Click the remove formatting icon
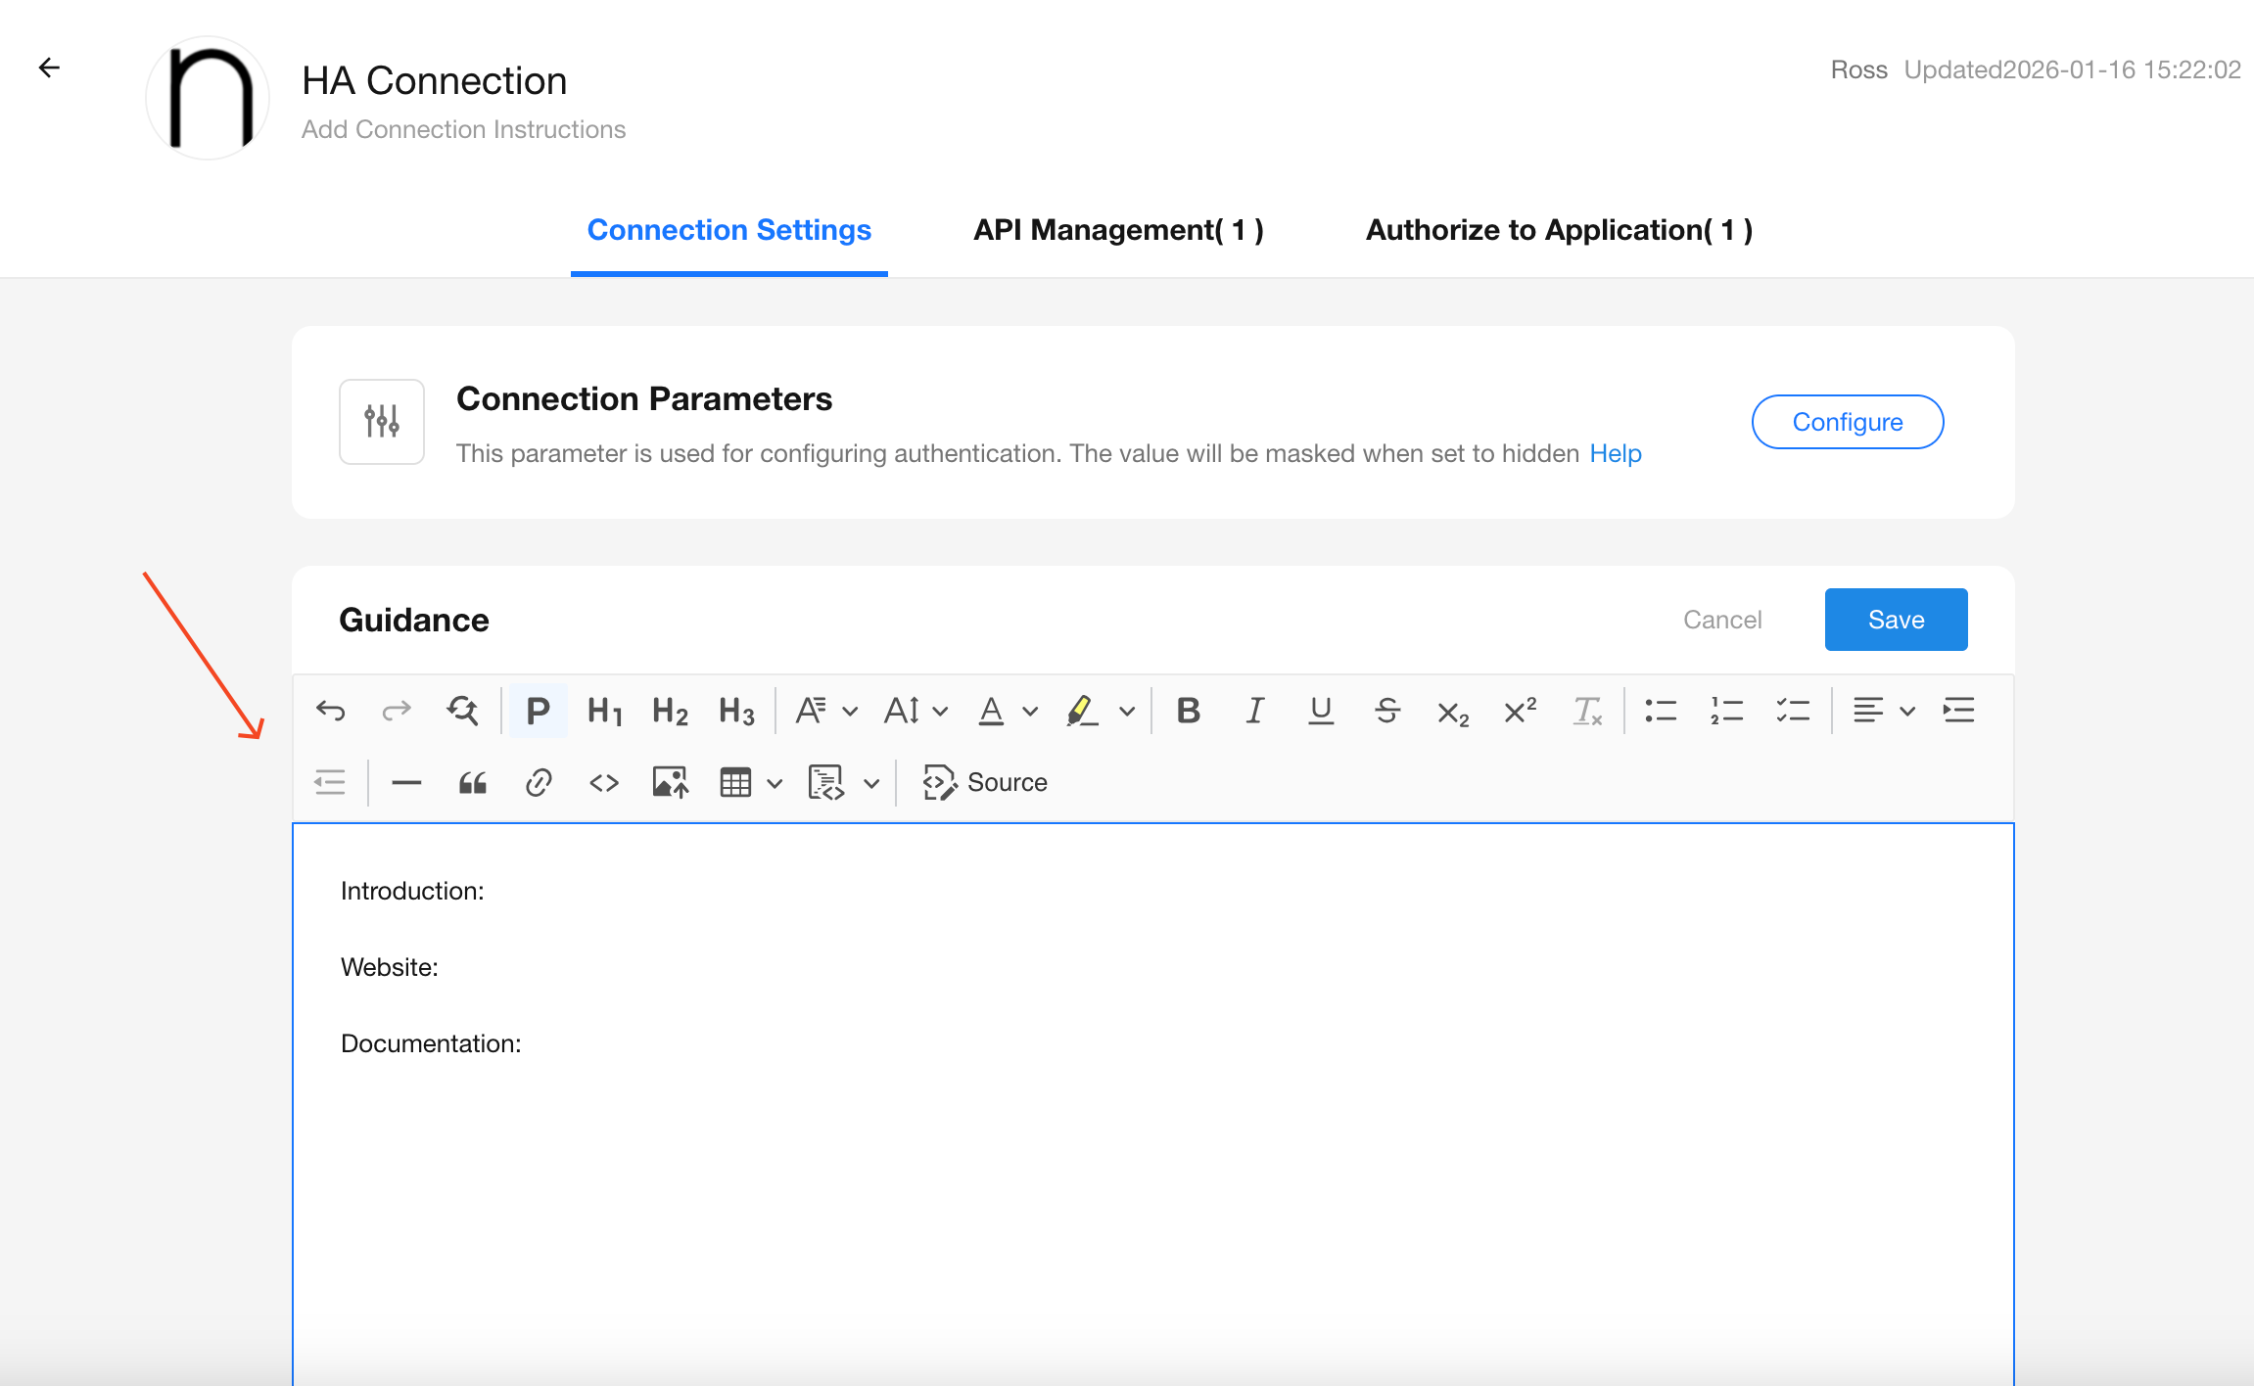Screen dimensions: 2254x1386 [x=1586, y=711]
